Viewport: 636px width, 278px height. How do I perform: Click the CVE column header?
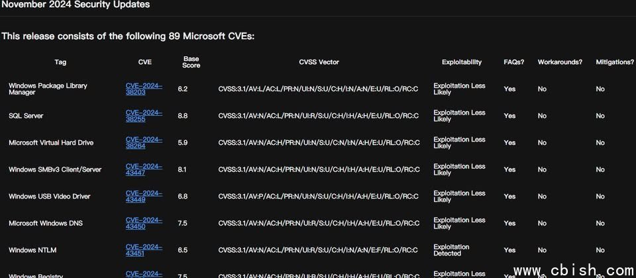point(145,62)
